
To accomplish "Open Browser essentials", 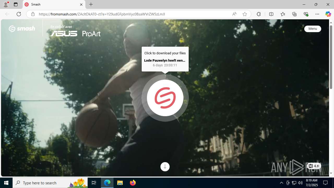I will 306,14.
